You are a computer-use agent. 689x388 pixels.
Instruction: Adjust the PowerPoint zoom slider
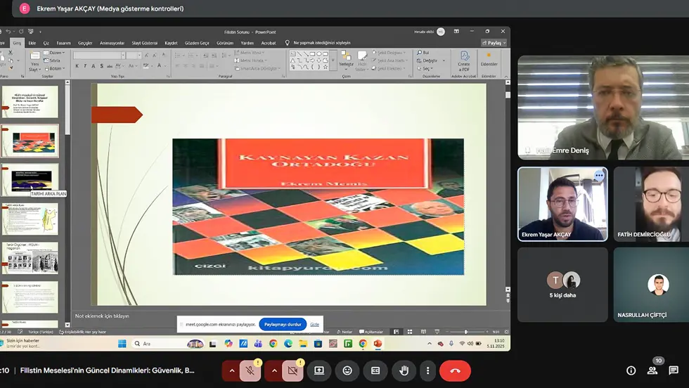[x=465, y=332]
